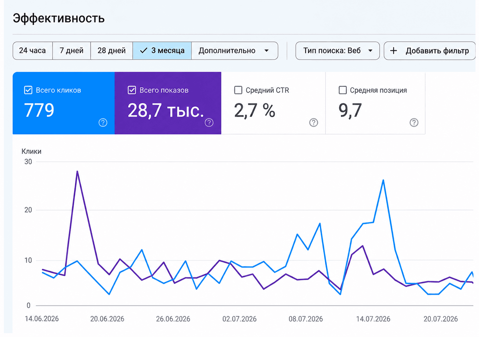479x337 pixels.
Task: Click the Эффективность heading
Action: coord(59,18)
